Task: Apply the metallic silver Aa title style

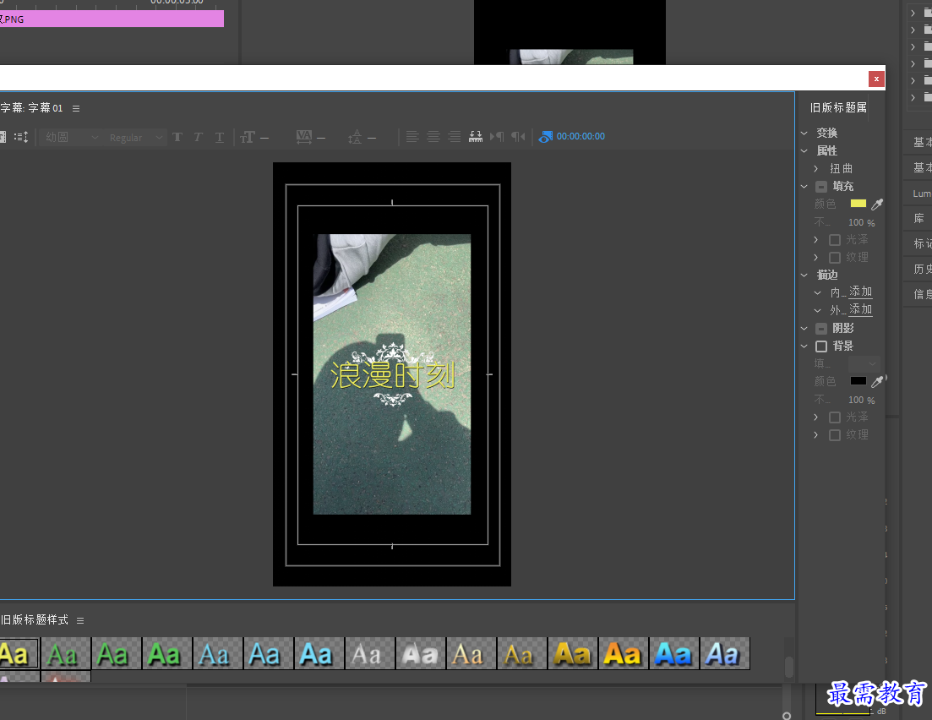Action: tap(421, 653)
